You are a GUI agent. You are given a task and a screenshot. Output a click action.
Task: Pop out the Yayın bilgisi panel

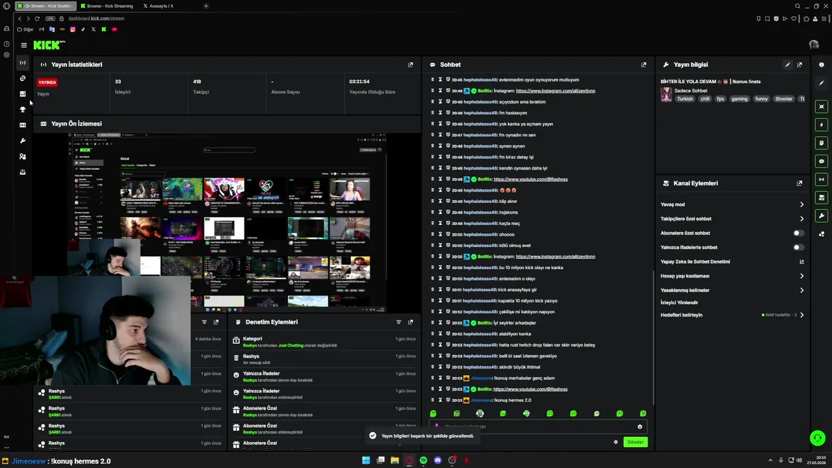click(x=799, y=64)
